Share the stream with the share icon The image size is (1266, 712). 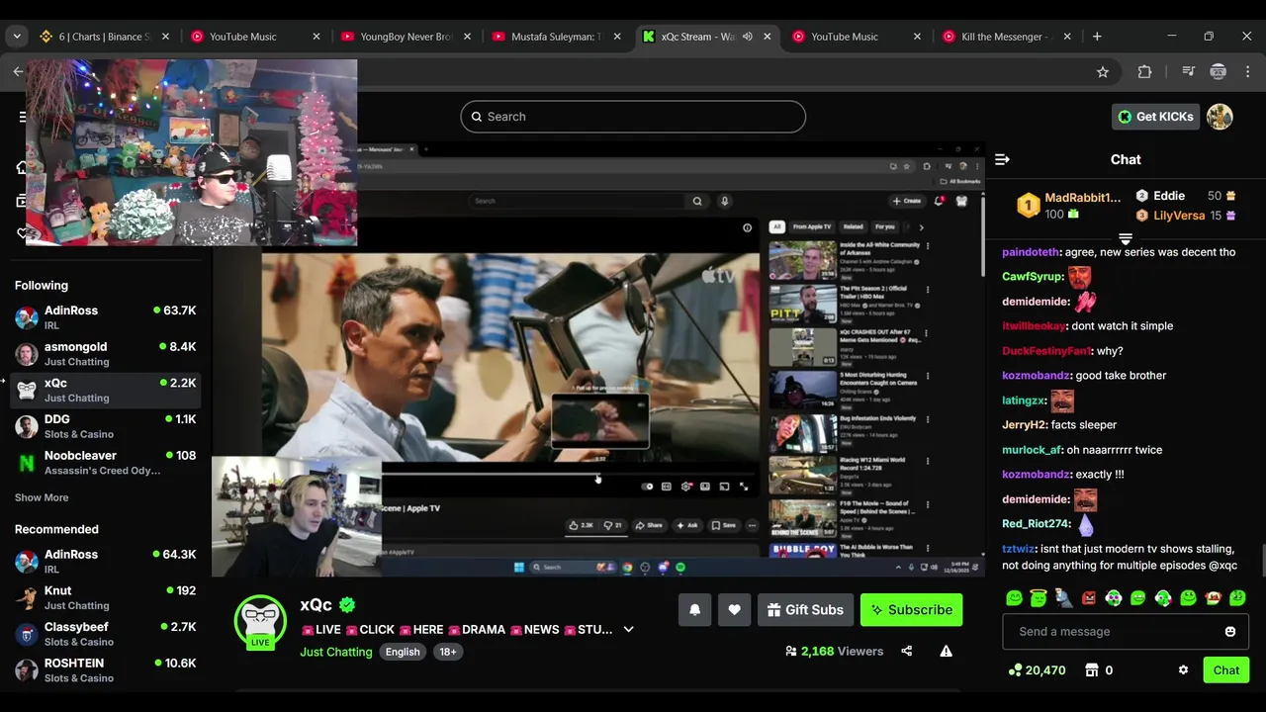pos(906,651)
